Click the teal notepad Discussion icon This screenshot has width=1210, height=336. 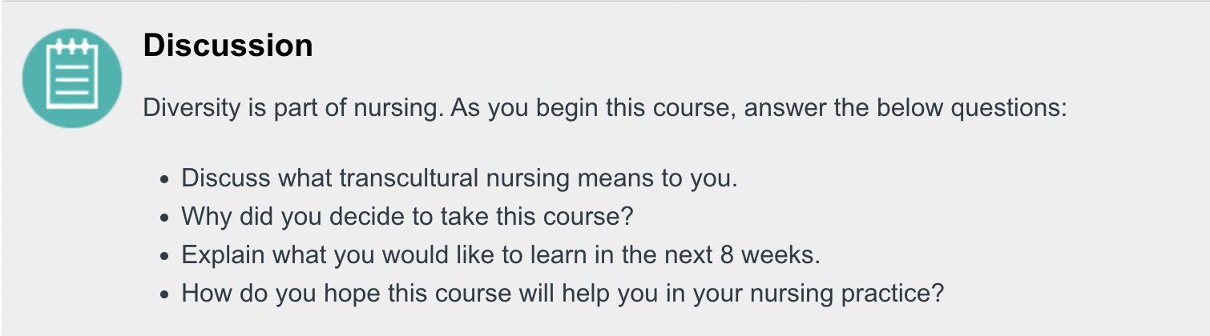click(72, 78)
